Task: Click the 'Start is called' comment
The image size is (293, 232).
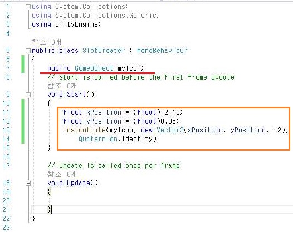Action: pyautogui.click(x=141, y=77)
